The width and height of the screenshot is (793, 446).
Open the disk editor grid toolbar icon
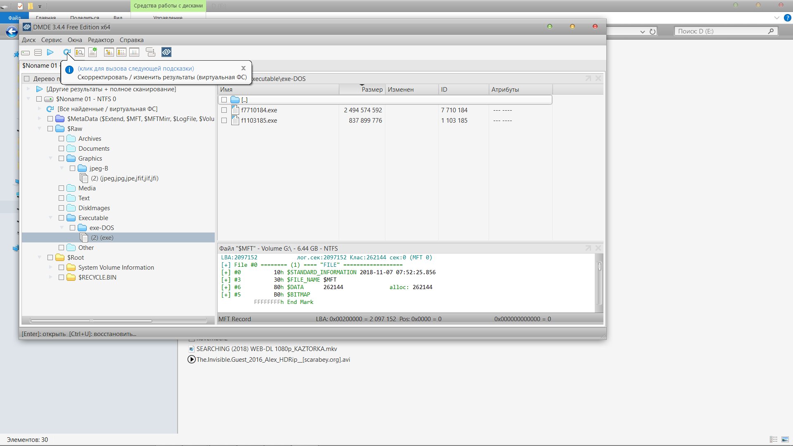134,52
